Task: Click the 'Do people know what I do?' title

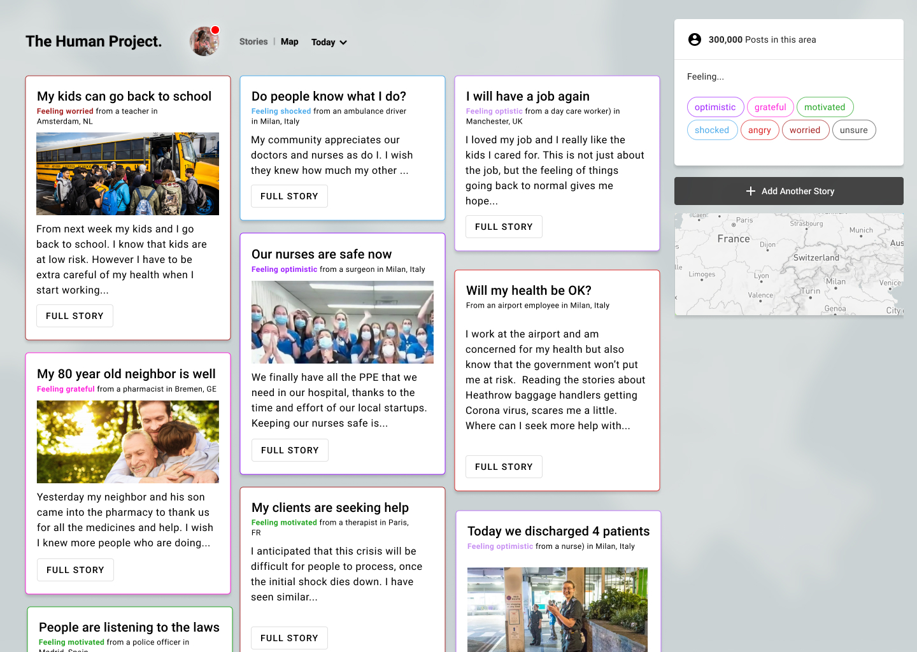Action: pyautogui.click(x=329, y=96)
